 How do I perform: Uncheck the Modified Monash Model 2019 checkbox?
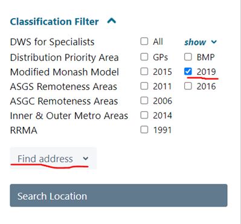(x=188, y=71)
